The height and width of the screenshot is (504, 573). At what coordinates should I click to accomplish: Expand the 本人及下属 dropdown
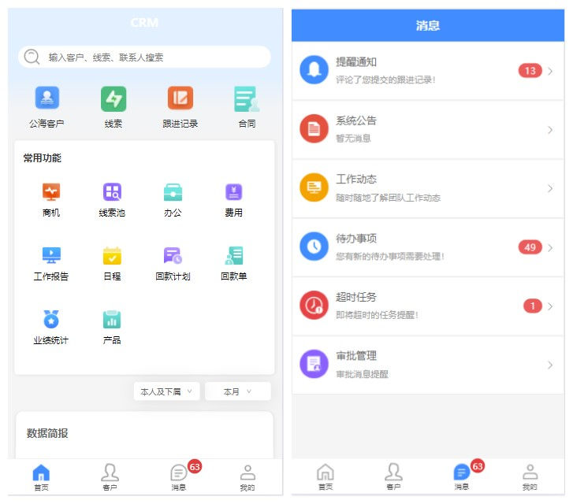coord(166,391)
